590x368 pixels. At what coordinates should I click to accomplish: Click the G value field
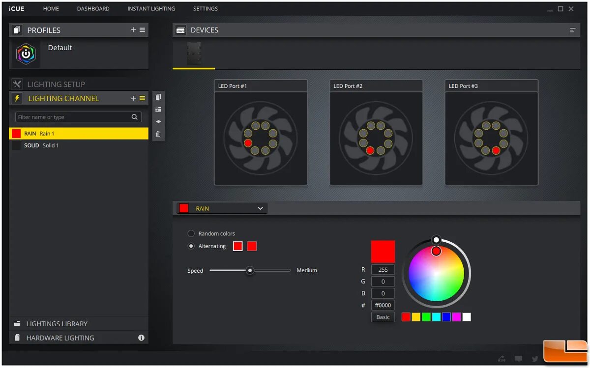(383, 282)
